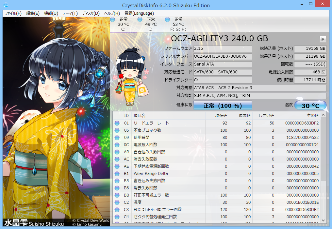Click the 最悪値 column header
The width and height of the screenshot is (332, 229).
click(x=241, y=116)
